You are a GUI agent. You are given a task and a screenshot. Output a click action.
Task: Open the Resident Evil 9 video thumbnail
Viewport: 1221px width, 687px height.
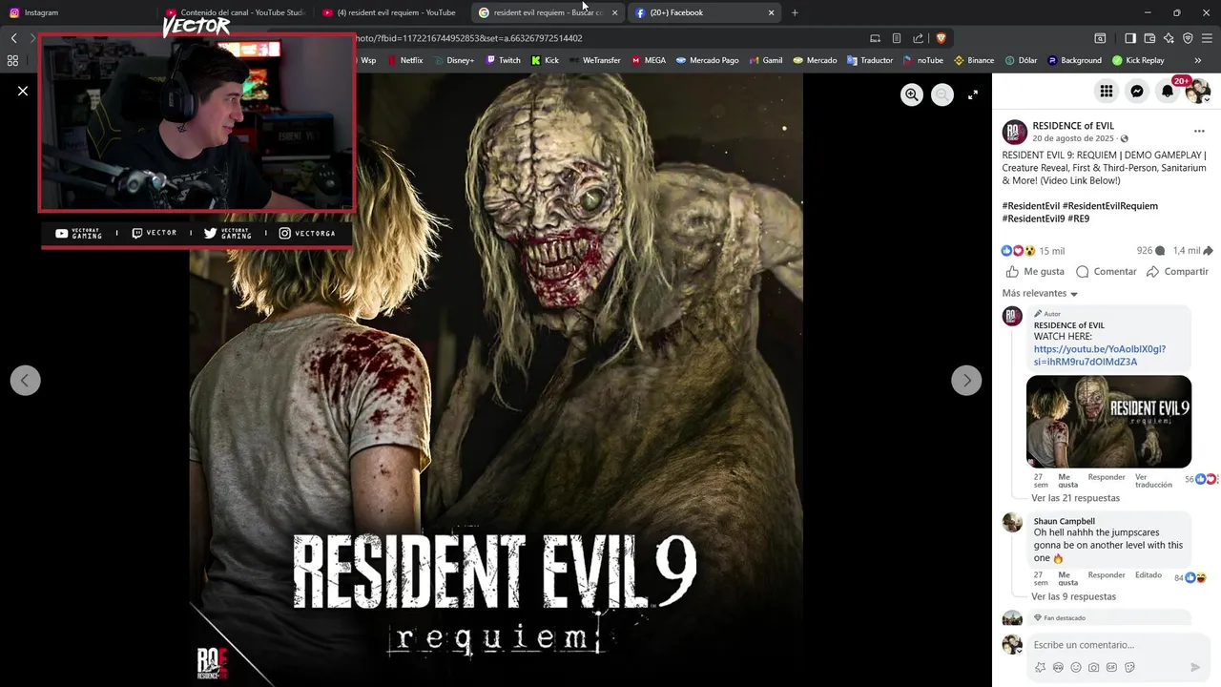(1108, 422)
